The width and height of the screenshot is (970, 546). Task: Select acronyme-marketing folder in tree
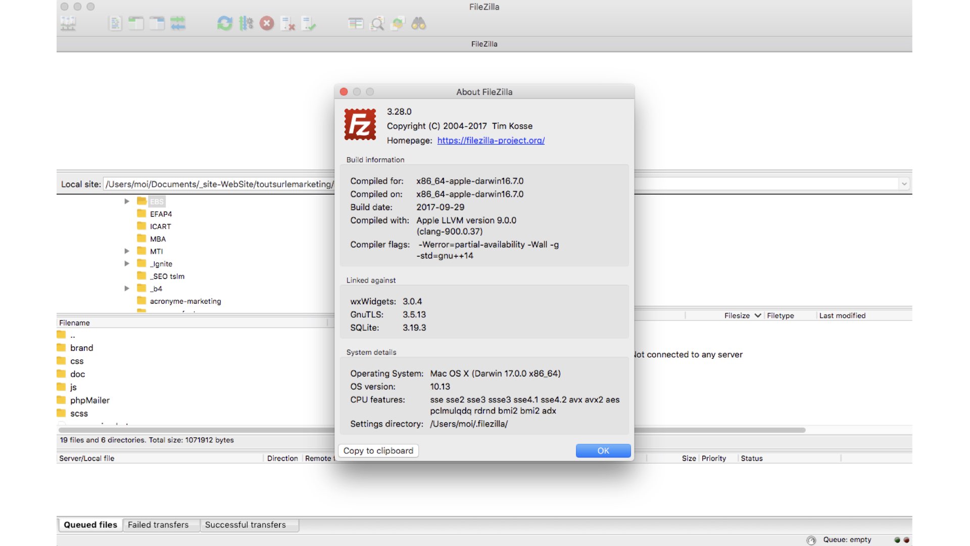pyautogui.click(x=185, y=301)
